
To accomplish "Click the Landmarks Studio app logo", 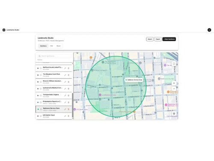I will 4,30.
